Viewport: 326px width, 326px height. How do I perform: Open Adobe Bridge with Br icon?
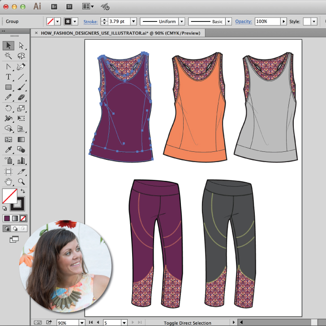54,7
